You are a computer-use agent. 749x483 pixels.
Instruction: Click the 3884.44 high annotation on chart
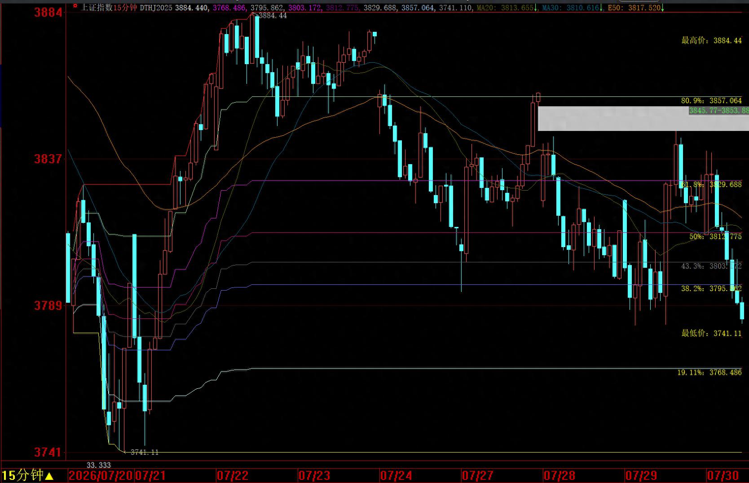pyautogui.click(x=273, y=16)
